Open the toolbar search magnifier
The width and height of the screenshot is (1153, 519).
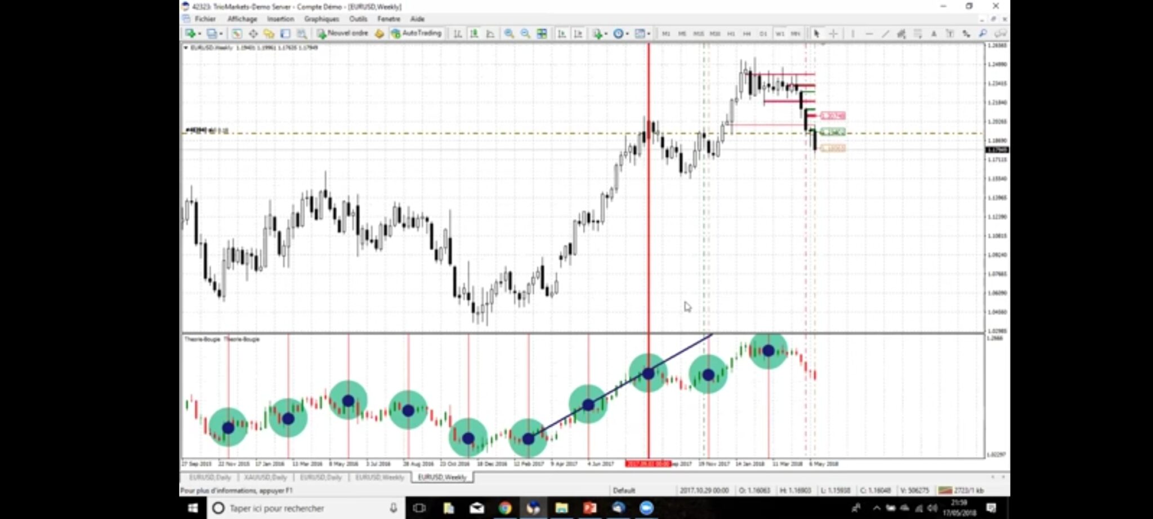[983, 34]
